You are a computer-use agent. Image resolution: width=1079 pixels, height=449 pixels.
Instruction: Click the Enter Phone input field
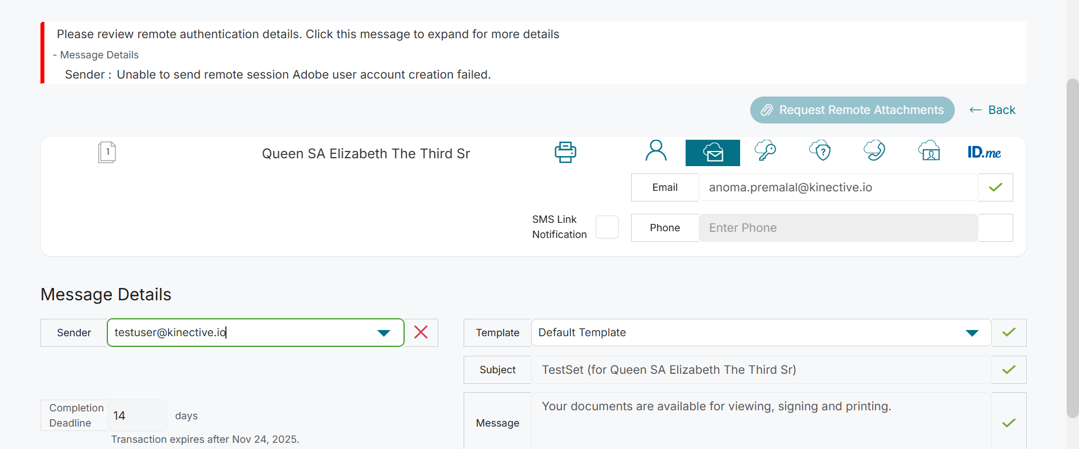tap(838, 228)
